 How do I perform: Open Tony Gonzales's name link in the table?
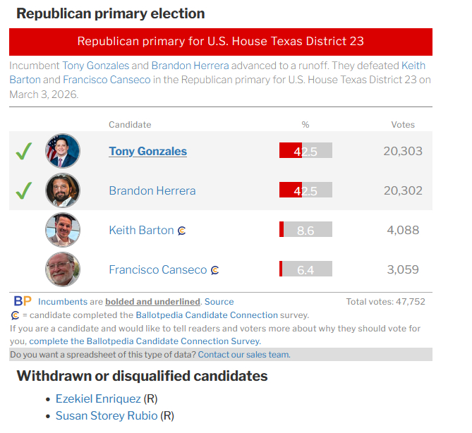147,151
